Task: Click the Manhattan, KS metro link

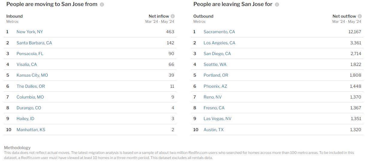Action: point(31,130)
